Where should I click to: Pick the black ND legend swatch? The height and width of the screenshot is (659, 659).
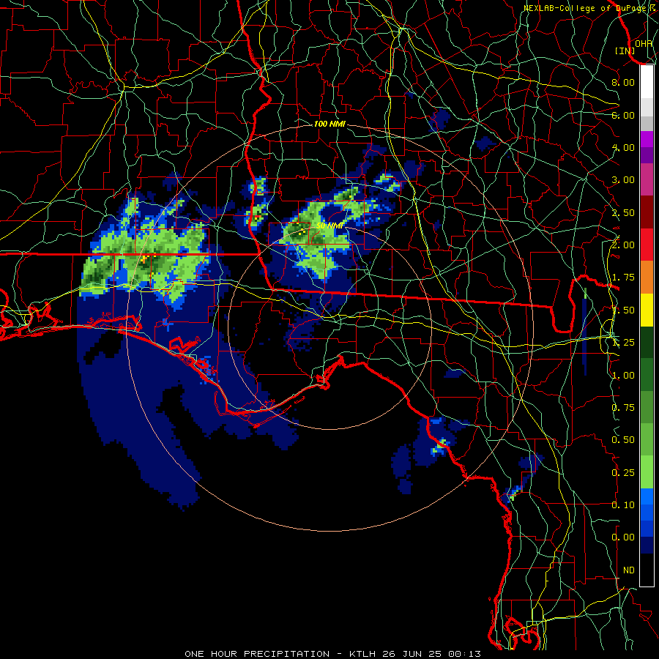click(647, 570)
